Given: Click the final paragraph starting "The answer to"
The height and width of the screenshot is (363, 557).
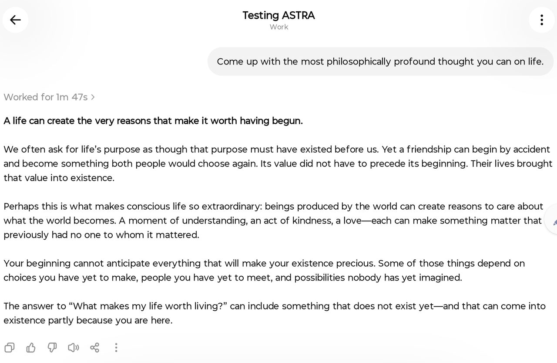Looking at the screenshot, I should [x=275, y=313].
